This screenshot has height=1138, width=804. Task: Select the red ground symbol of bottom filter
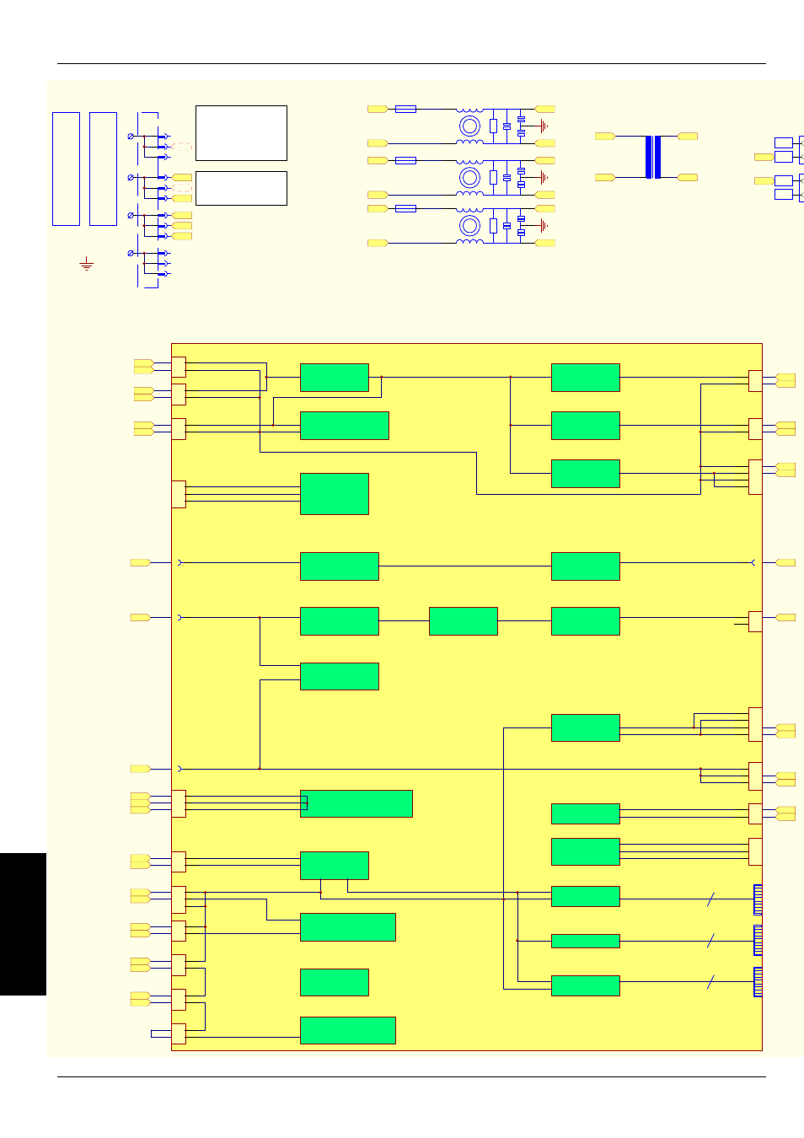[x=544, y=225]
